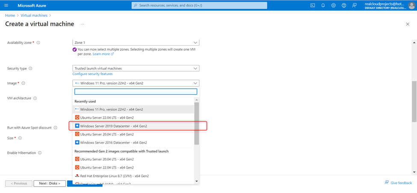Click the image list scroll down arrow
Screen dimensions: 417x193
197,181
